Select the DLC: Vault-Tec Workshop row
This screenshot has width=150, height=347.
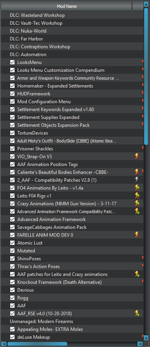[72, 23]
